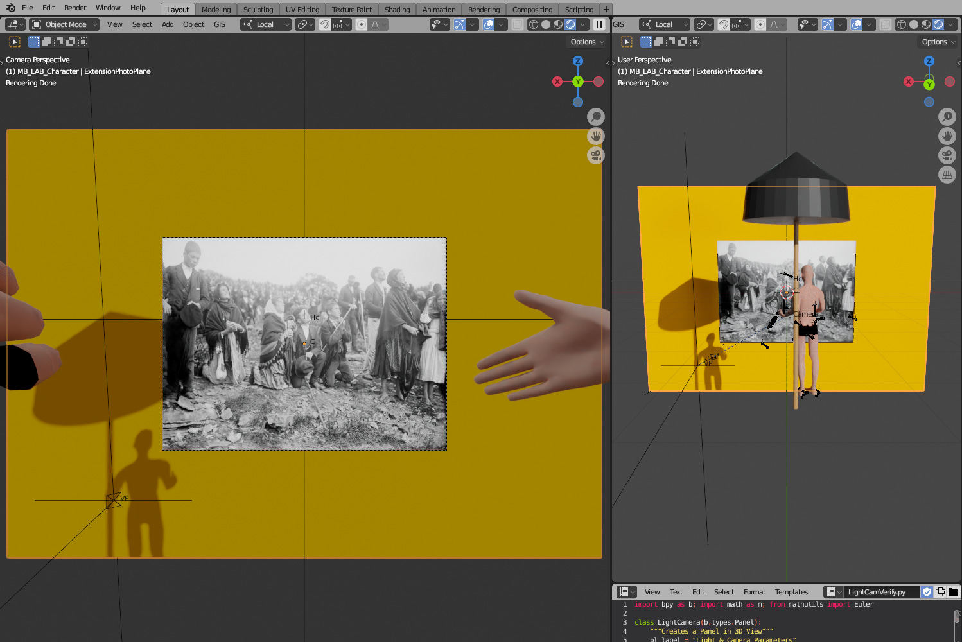Click pan hand gizmo in left viewport
Image resolution: width=962 pixels, height=642 pixels.
[x=596, y=136]
